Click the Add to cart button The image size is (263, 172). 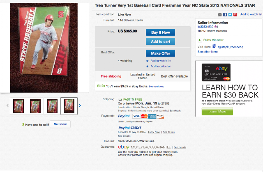coord(160,41)
